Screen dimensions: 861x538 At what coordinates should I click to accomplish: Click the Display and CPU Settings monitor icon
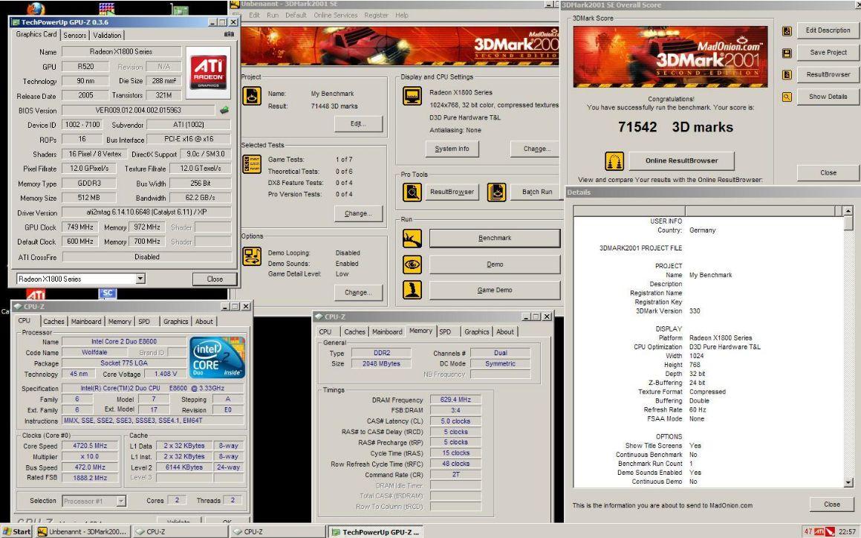(x=412, y=96)
